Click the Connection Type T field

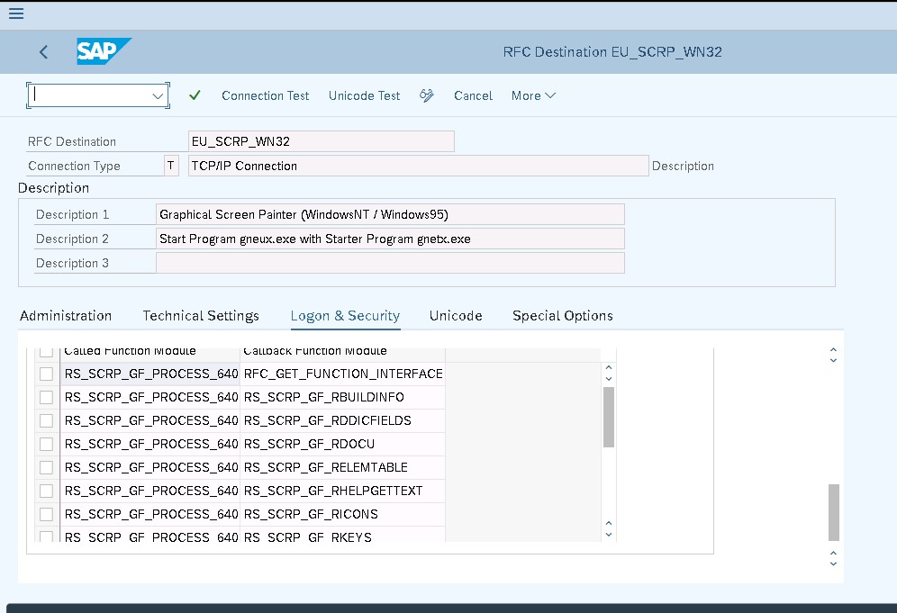(x=171, y=166)
